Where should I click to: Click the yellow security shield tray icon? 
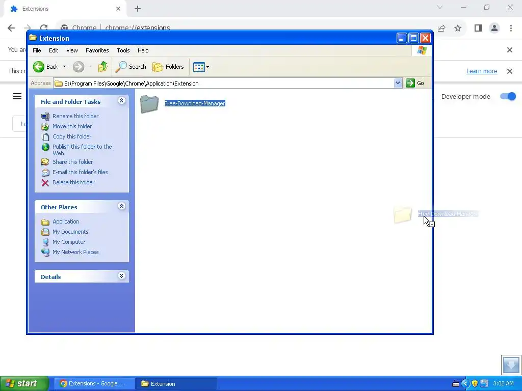click(475, 384)
